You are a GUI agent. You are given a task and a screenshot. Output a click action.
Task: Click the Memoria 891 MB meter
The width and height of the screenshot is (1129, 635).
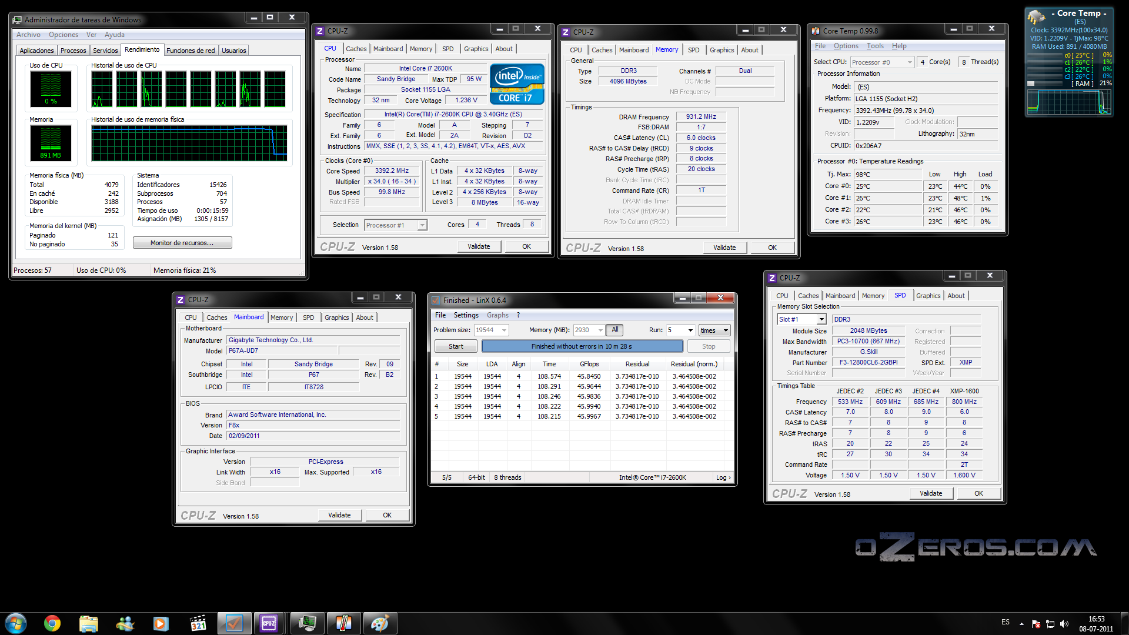pos(51,143)
